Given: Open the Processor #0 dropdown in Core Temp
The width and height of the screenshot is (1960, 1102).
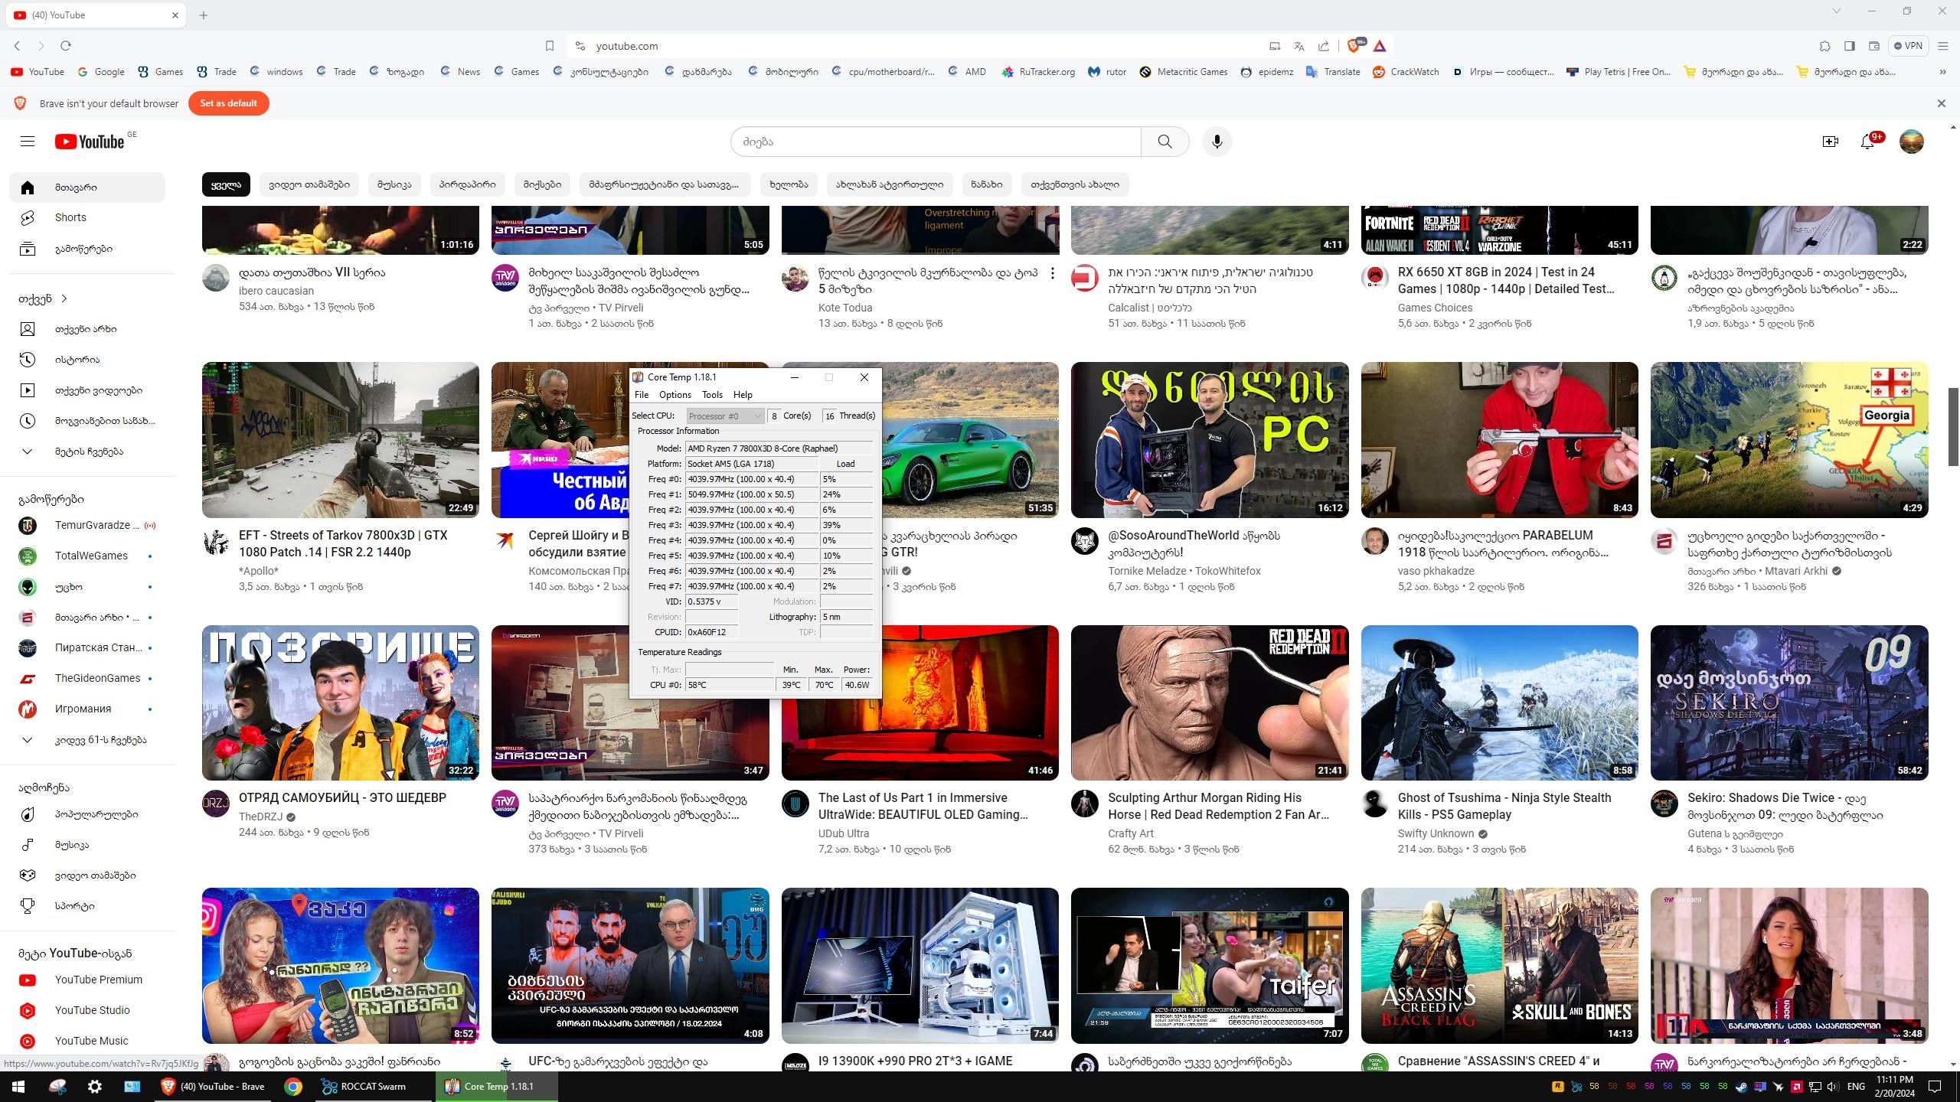Looking at the screenshot, I should [724, 416].
